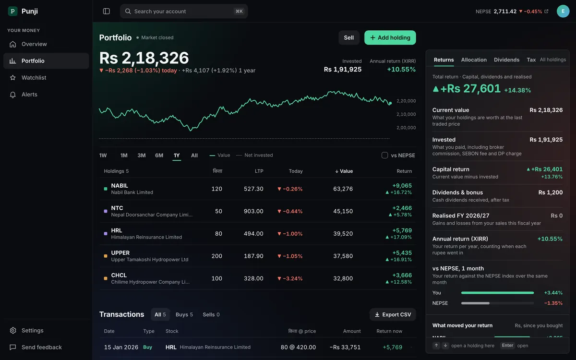576x360 pixels.
Task: Open the All holdings filter
Action: (x=553, y=60)
